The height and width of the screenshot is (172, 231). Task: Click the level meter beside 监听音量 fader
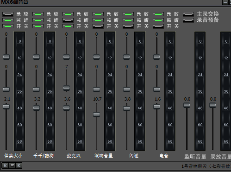click(200, 91)
